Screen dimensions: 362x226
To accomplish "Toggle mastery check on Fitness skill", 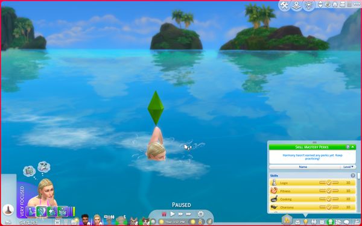I will coord(329,191).
